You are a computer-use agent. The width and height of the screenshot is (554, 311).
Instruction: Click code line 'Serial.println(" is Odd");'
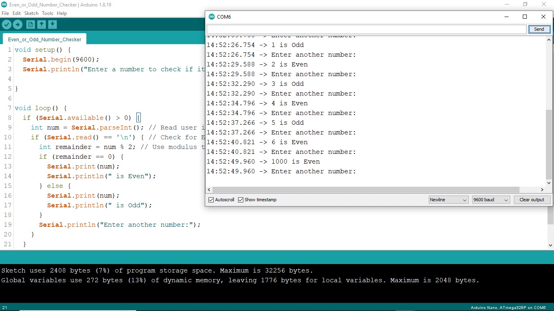pos(99,205)
